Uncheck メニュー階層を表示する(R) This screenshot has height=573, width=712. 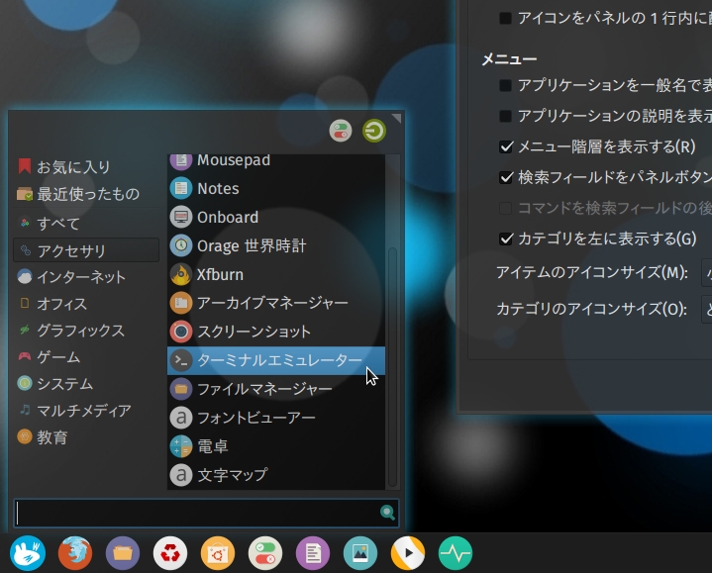pyautogui.click(x=506, y=147)
